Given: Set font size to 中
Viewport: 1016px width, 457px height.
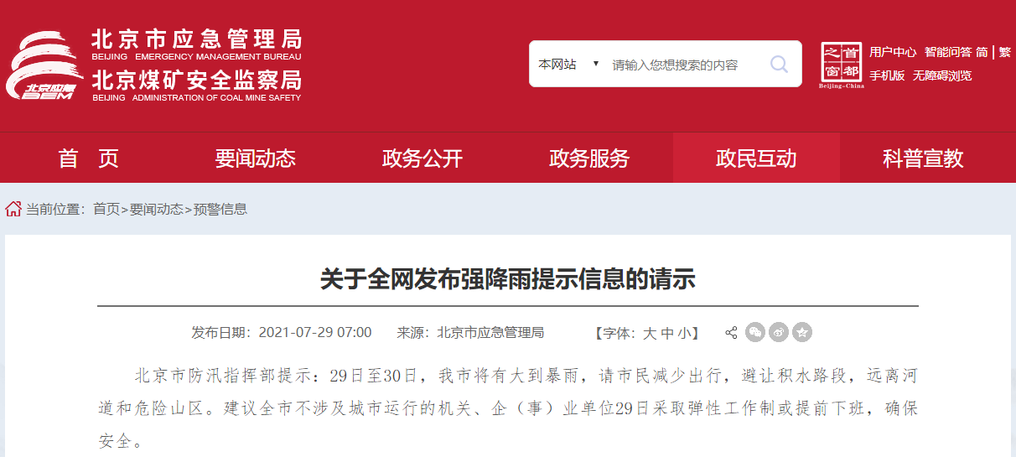Looking at the screenshot, I should click(667, 333).
